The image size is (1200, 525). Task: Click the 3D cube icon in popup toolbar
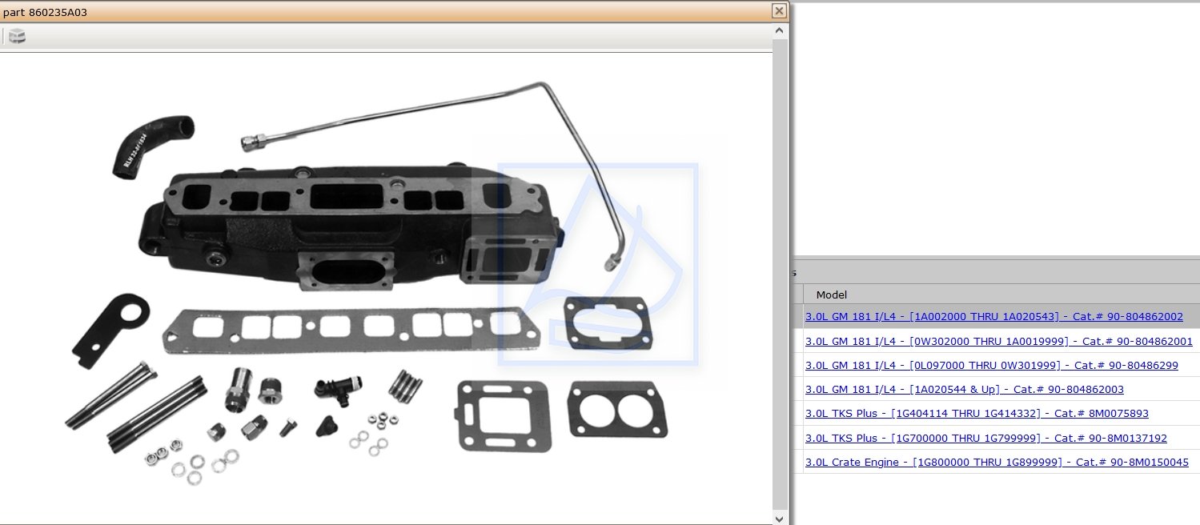tap(17, 36)
